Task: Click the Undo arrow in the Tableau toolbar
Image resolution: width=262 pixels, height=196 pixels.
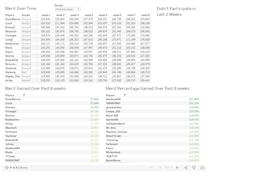Action: point(151,167)
